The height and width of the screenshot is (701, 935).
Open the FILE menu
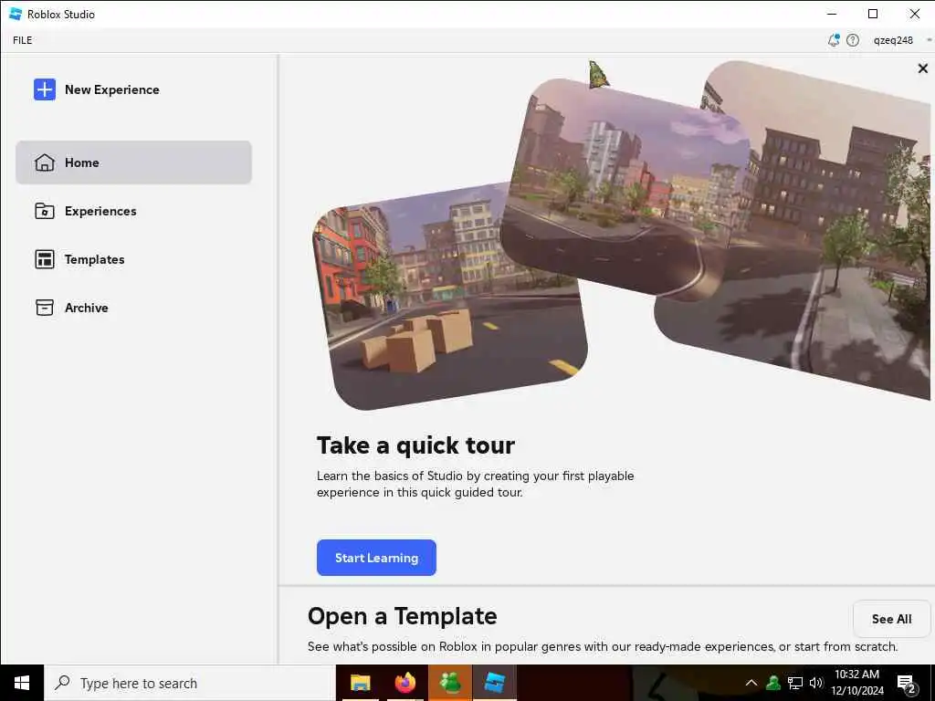23,40
